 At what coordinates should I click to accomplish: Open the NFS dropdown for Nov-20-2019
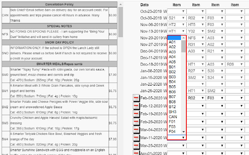[196, 38]
